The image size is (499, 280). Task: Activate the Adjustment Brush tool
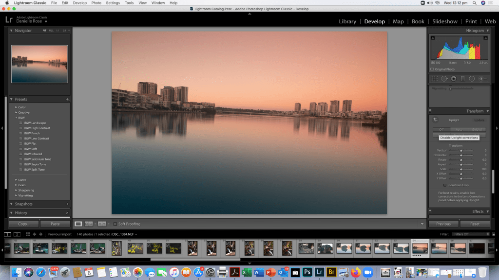[x=483, y=79]
